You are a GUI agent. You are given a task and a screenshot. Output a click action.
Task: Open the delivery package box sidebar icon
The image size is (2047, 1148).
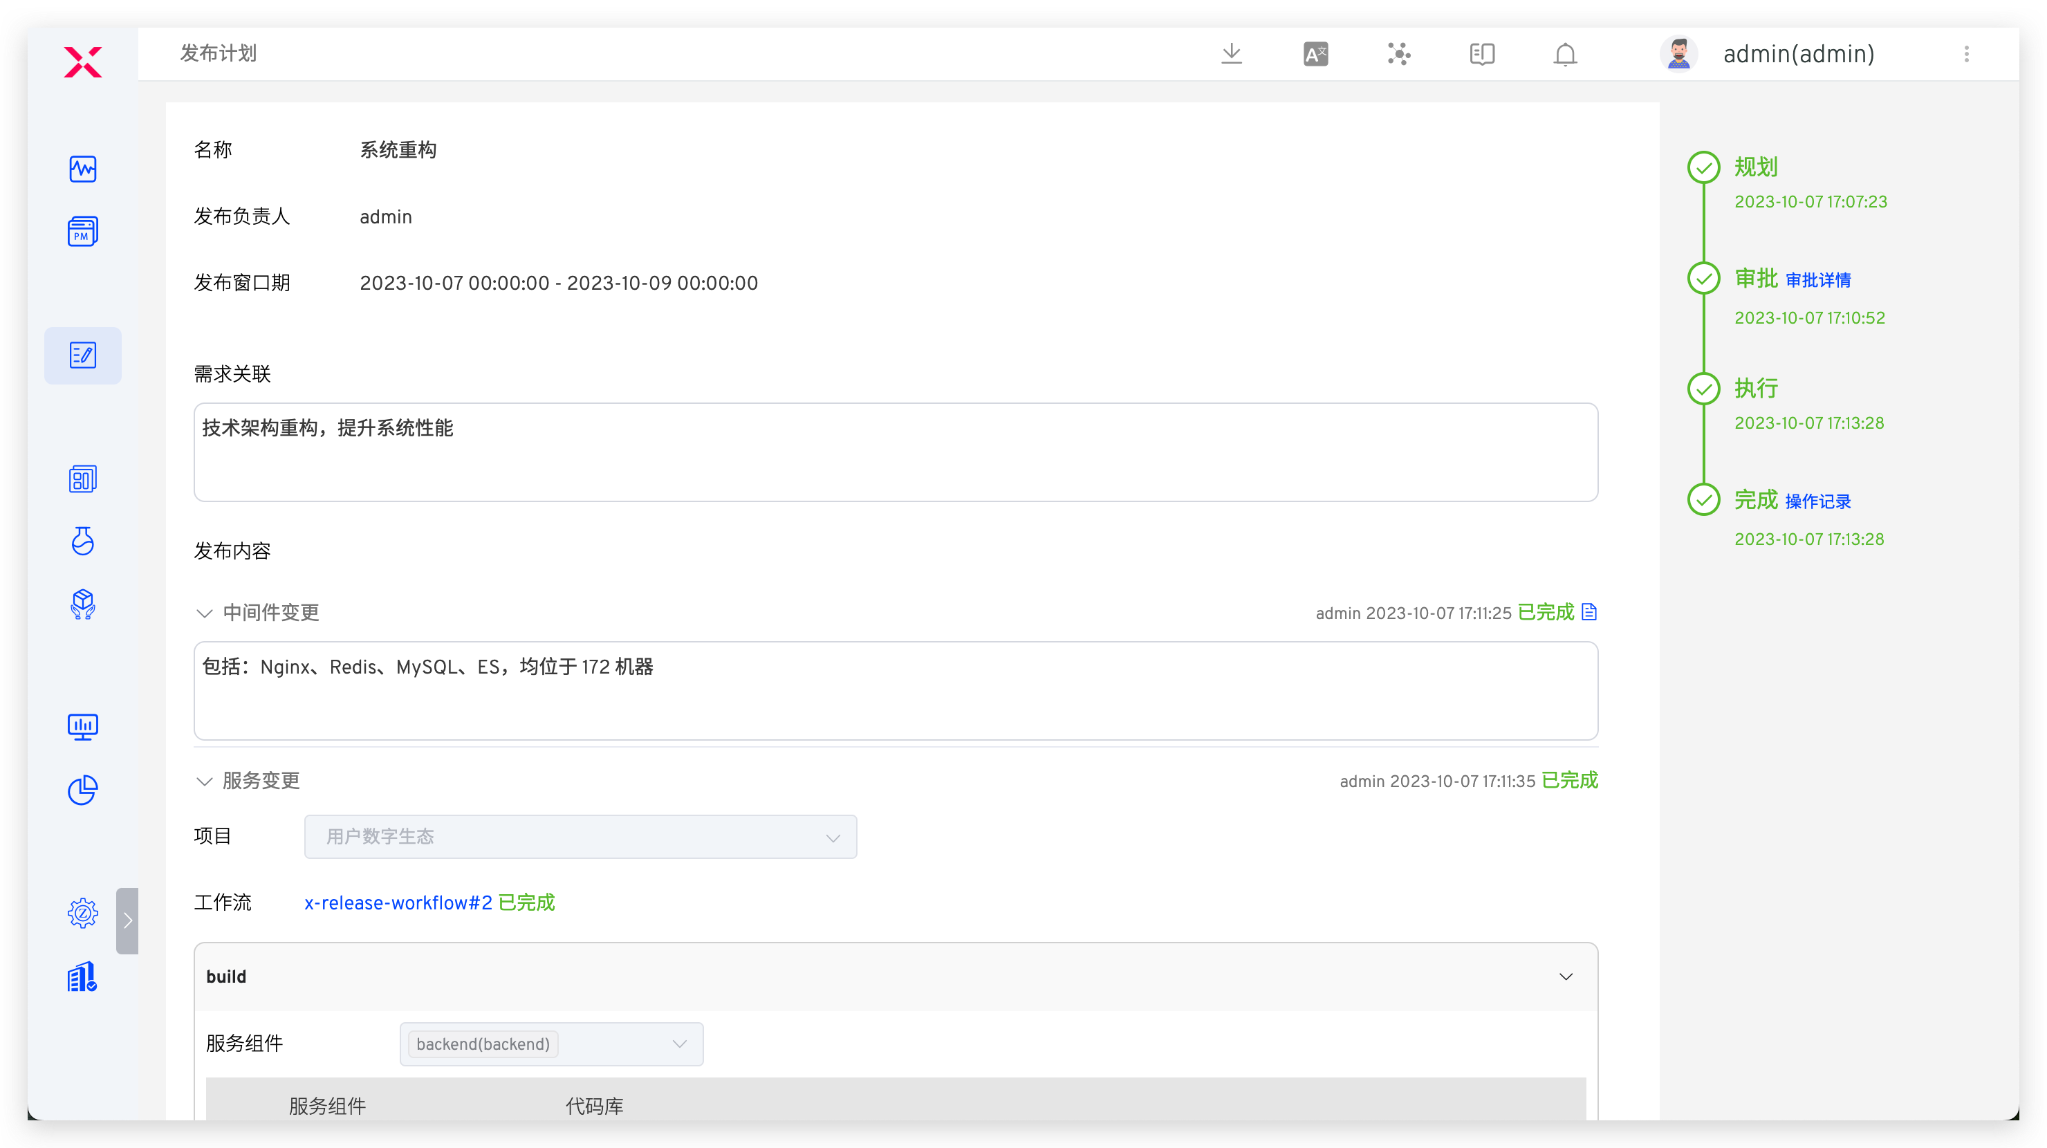(83, 604)
